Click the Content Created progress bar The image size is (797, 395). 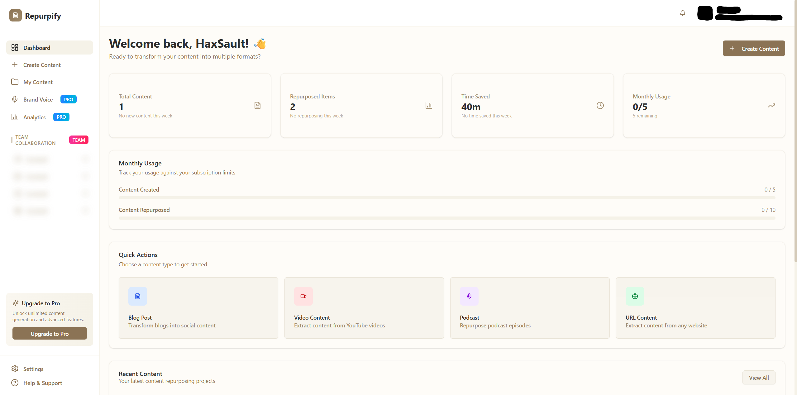pos(447,198)
